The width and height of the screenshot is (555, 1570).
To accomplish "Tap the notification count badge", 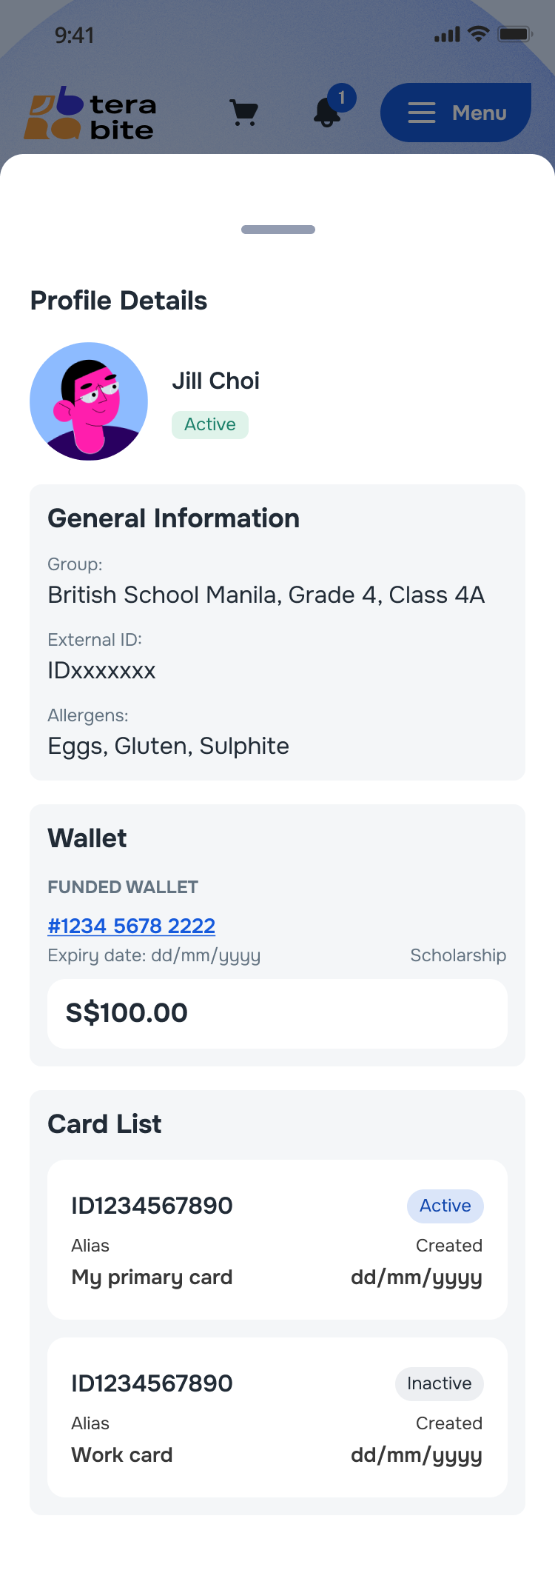I will coord(341,98).
